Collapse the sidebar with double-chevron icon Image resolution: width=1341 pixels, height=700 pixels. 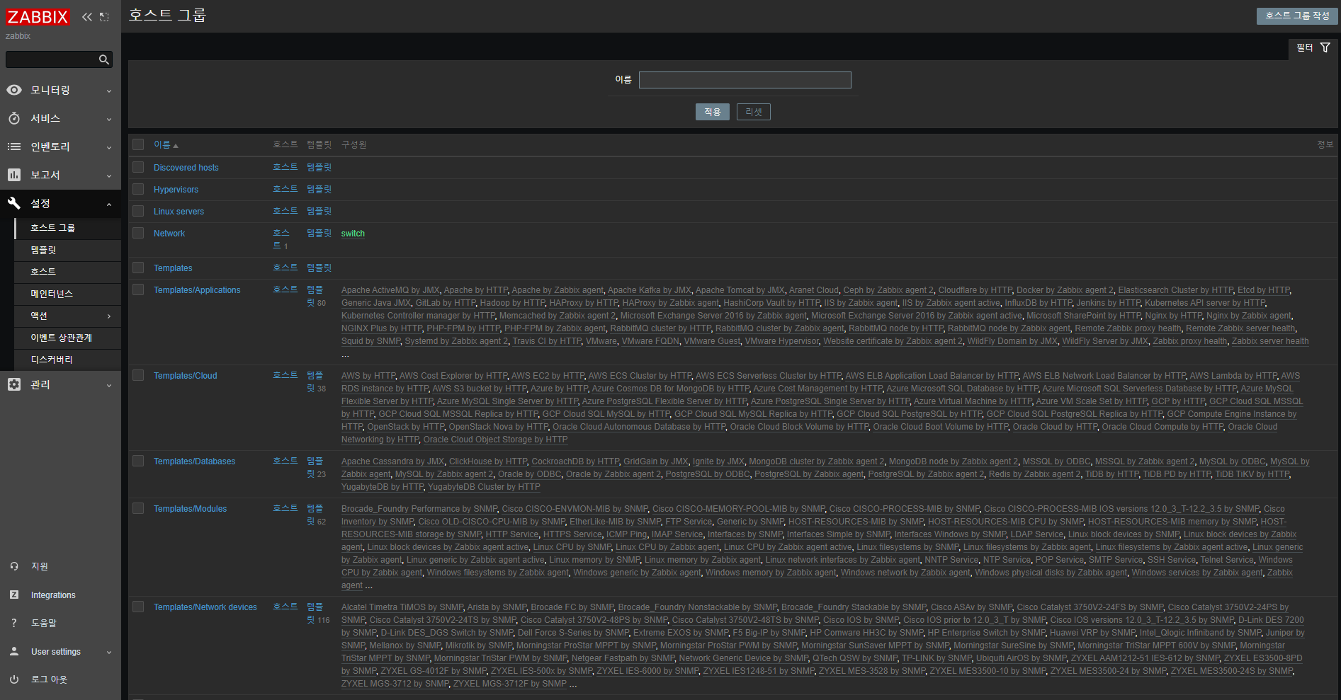coord(87,17)
